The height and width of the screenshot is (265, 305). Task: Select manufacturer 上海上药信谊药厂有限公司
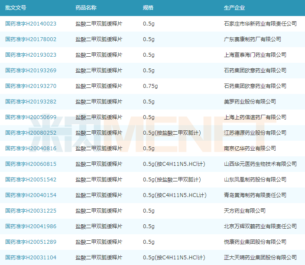click(x=255, y=117)
